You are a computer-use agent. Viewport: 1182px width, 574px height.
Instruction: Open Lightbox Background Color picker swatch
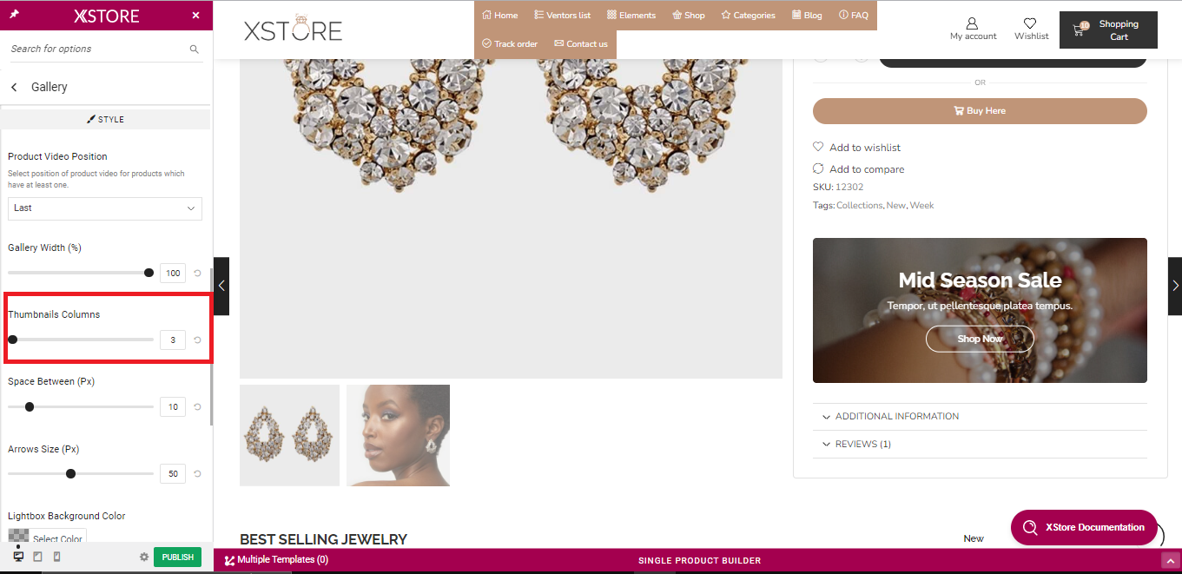coord(18,537)
